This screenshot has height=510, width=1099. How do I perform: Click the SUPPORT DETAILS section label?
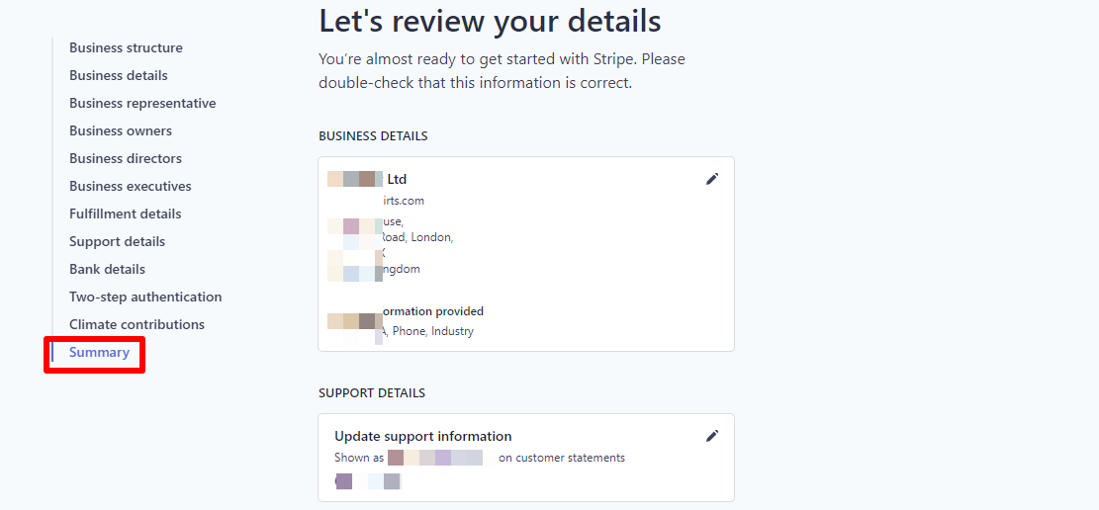(372, 392)
